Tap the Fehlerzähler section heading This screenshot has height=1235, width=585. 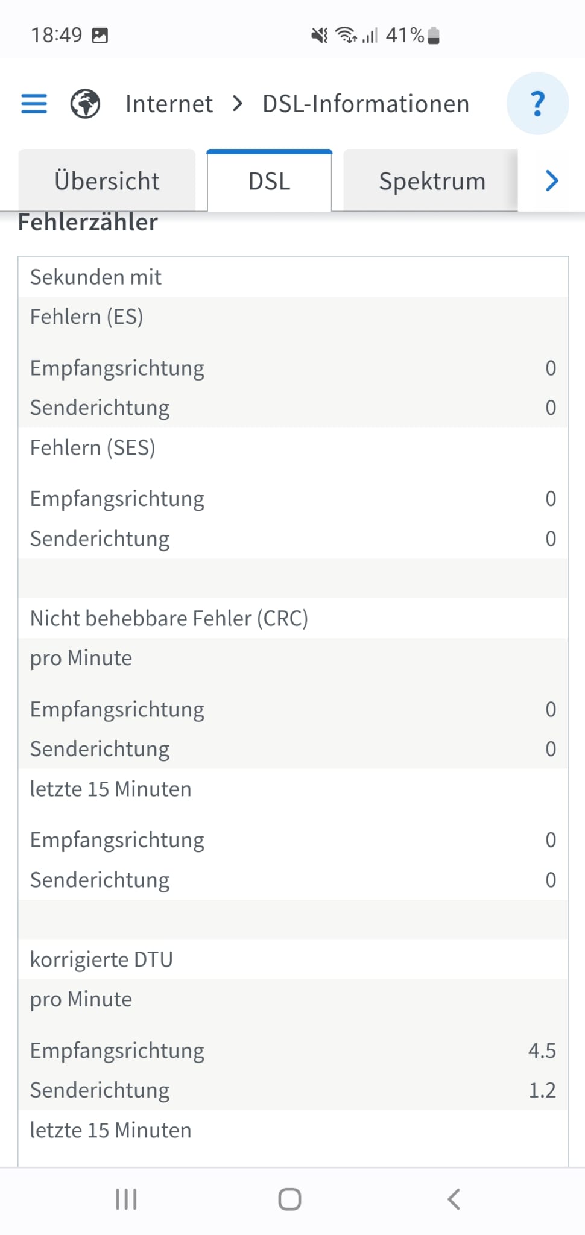tap(88, 223)
